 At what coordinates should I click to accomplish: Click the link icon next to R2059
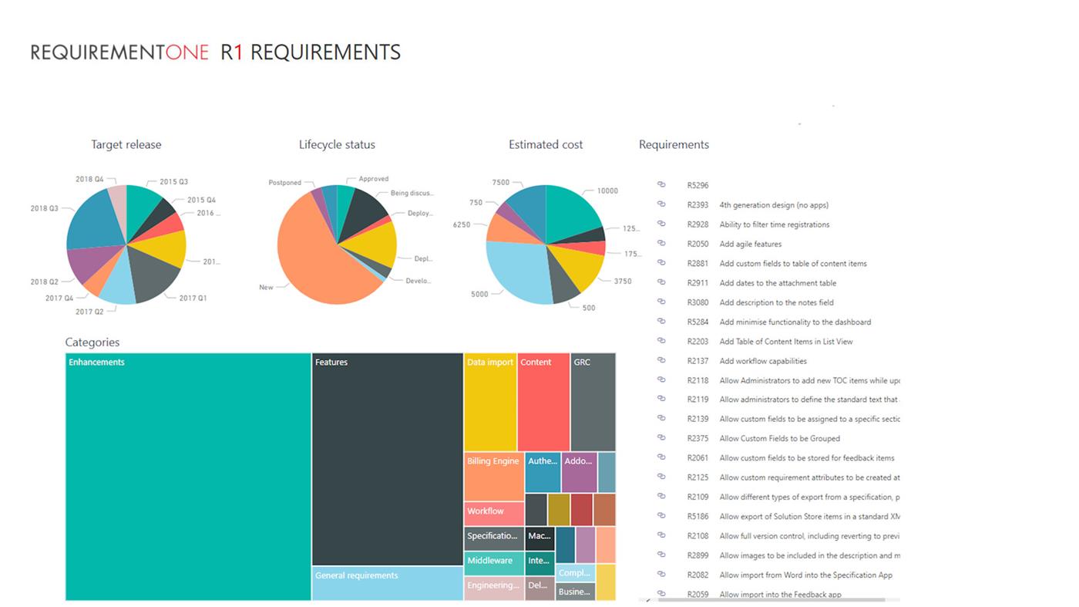pos(661,593)
